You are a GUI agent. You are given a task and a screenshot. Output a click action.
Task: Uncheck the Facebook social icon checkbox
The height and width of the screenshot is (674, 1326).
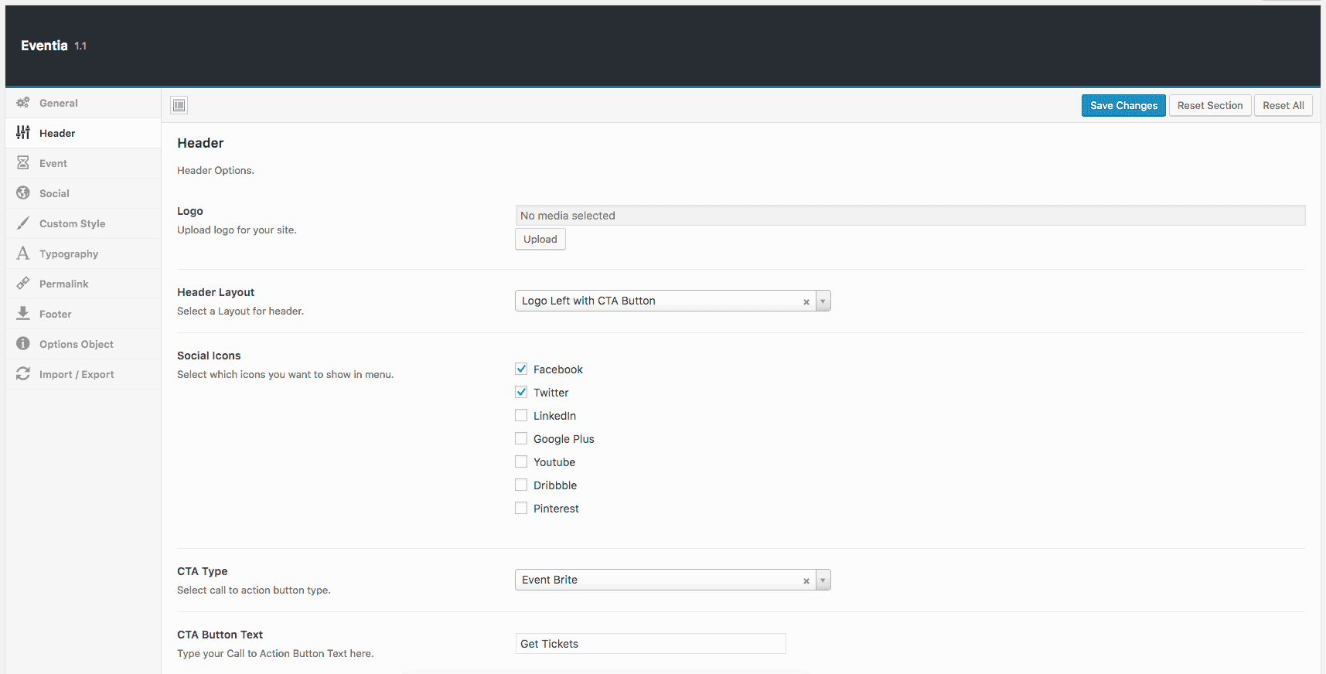pos(521,369)
